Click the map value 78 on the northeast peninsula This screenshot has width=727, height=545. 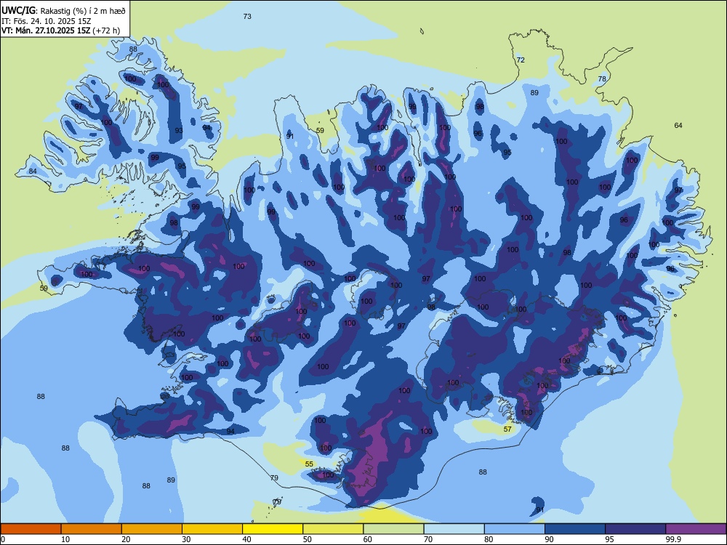tap(602, 78)
